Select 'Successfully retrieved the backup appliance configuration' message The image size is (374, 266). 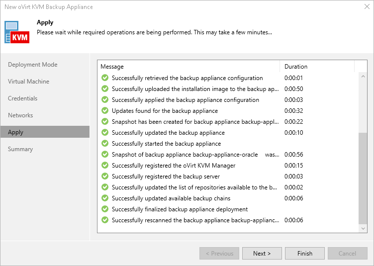(187, 78)
